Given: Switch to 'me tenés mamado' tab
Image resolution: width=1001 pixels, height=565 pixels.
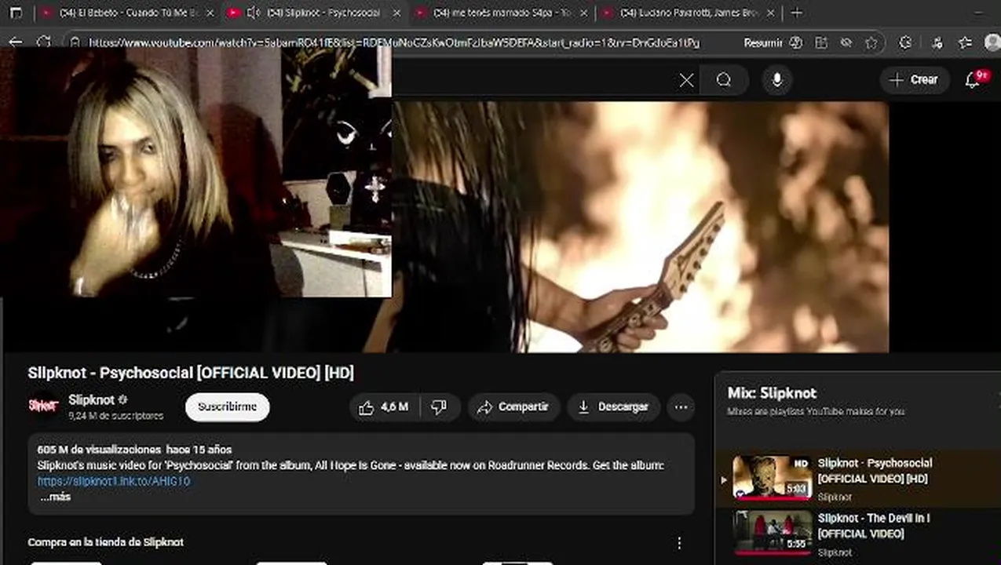Looking at the screenshot, I should point(502,13).
